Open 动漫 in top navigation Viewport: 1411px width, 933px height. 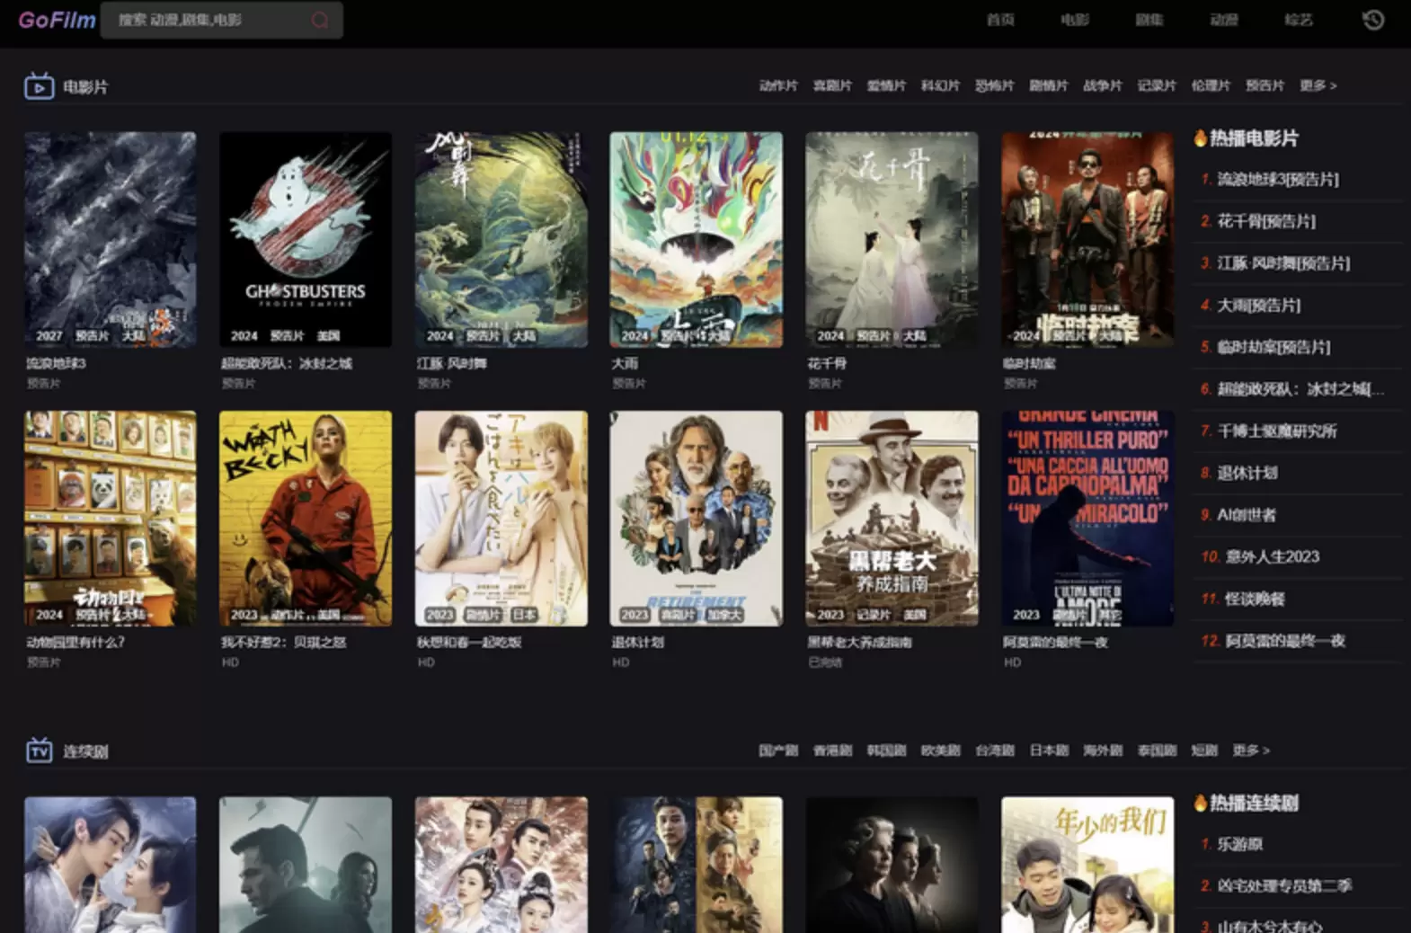click(1224, 20)
